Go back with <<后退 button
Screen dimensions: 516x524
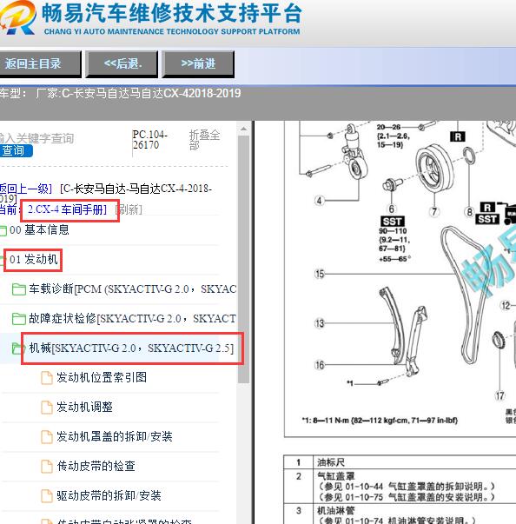[x=122, y=63]
